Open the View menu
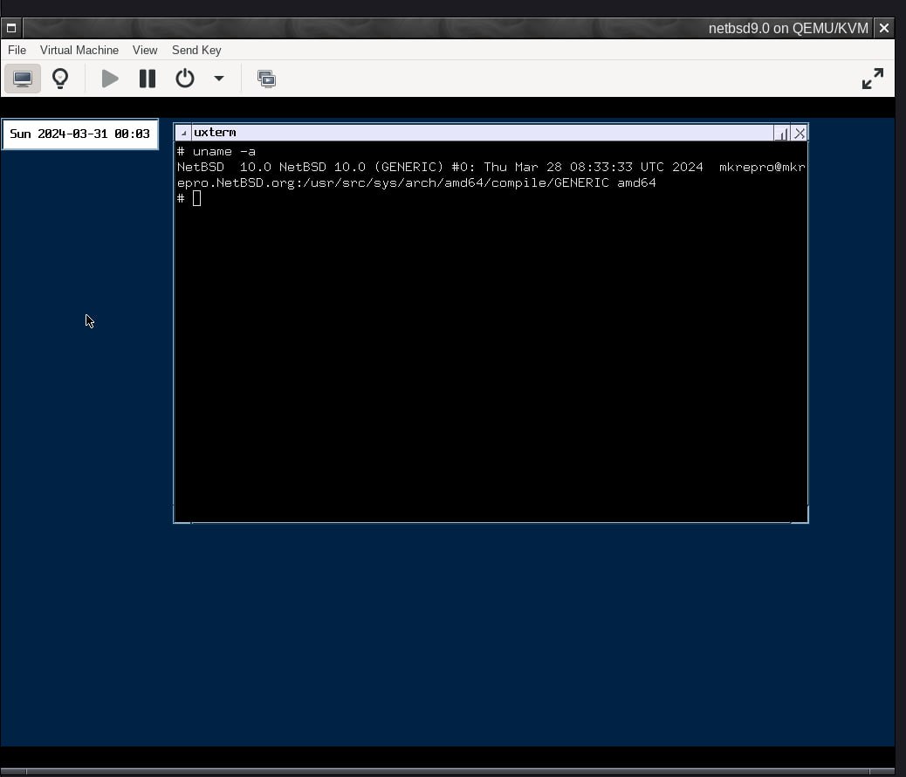This screenshot has width=906, height=777. 145,51
